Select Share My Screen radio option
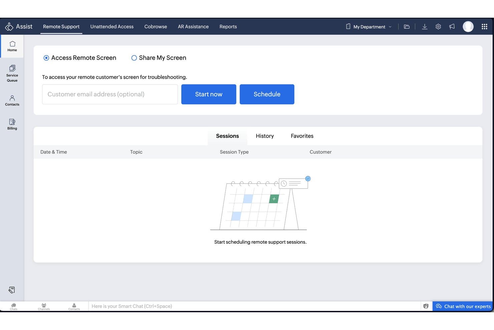494x330 pixels. (134, 58)
